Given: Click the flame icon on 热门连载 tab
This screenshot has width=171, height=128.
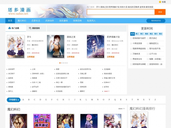Looking at the screenshot, I should (10, 28).
